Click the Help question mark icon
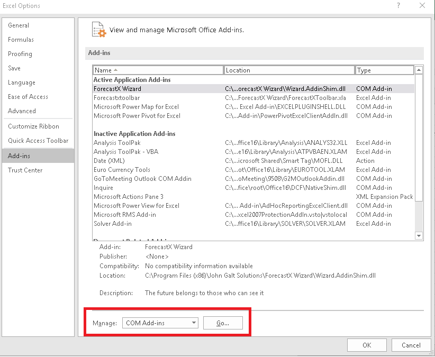 click(397, 6)
